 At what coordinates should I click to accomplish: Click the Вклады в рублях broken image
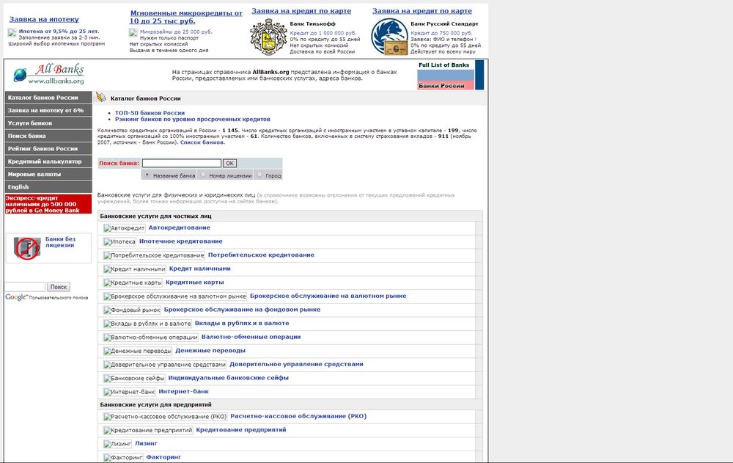pyautogui.click(x=147, y=323)
